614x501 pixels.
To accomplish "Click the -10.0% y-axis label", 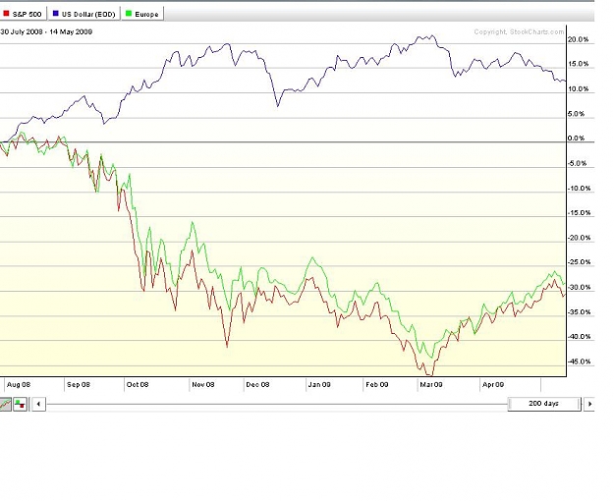I will tap(580, 188).
